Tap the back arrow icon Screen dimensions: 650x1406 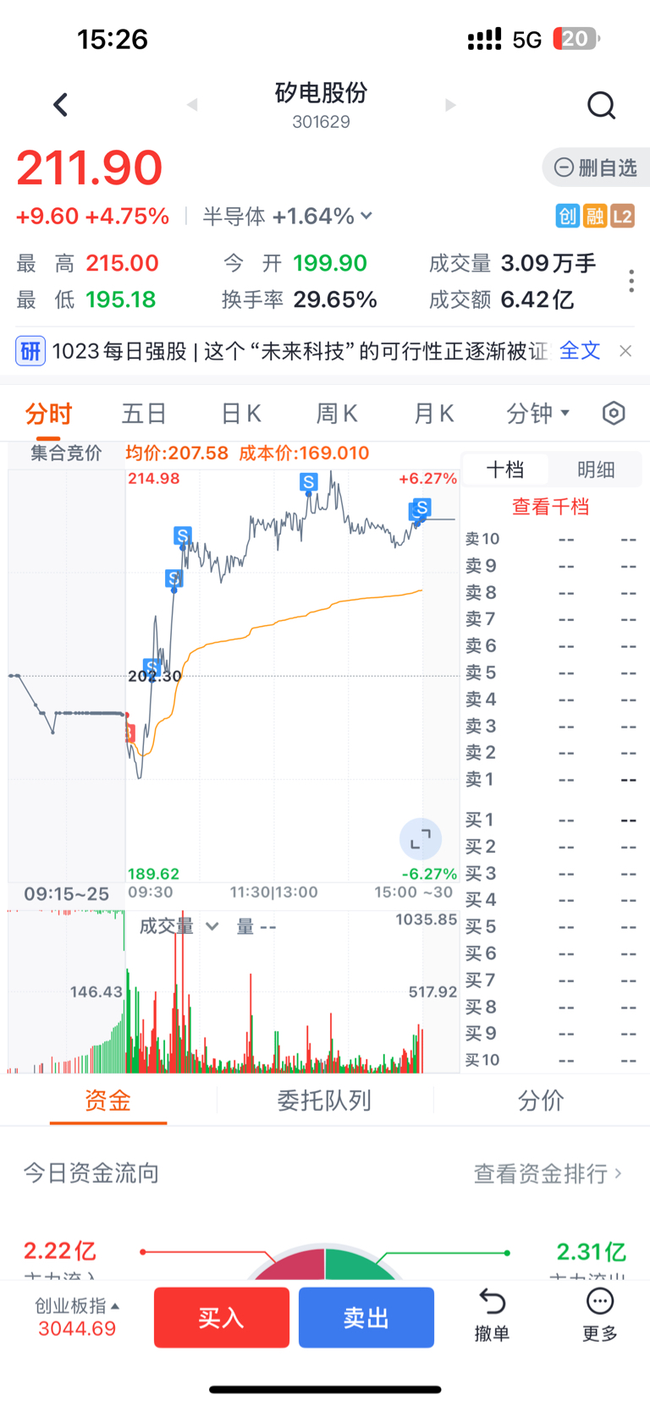point(60,105)
